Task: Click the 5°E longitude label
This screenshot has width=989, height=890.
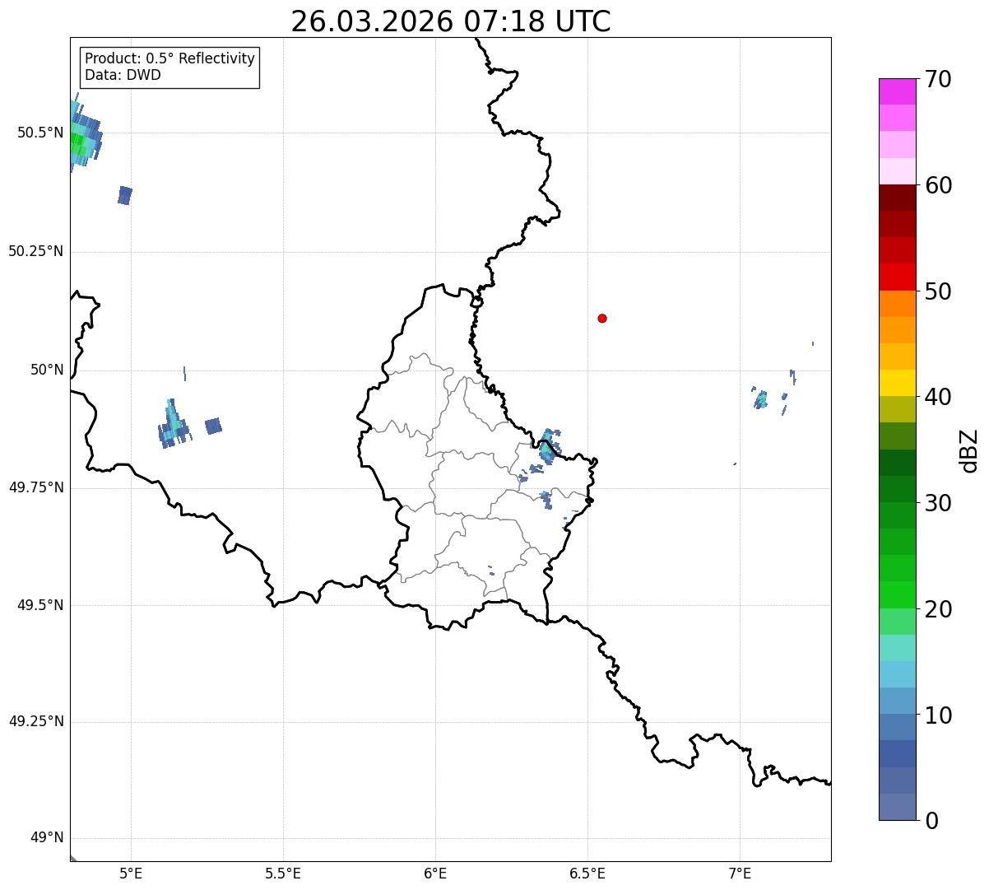Action: [x=131, y=873]
